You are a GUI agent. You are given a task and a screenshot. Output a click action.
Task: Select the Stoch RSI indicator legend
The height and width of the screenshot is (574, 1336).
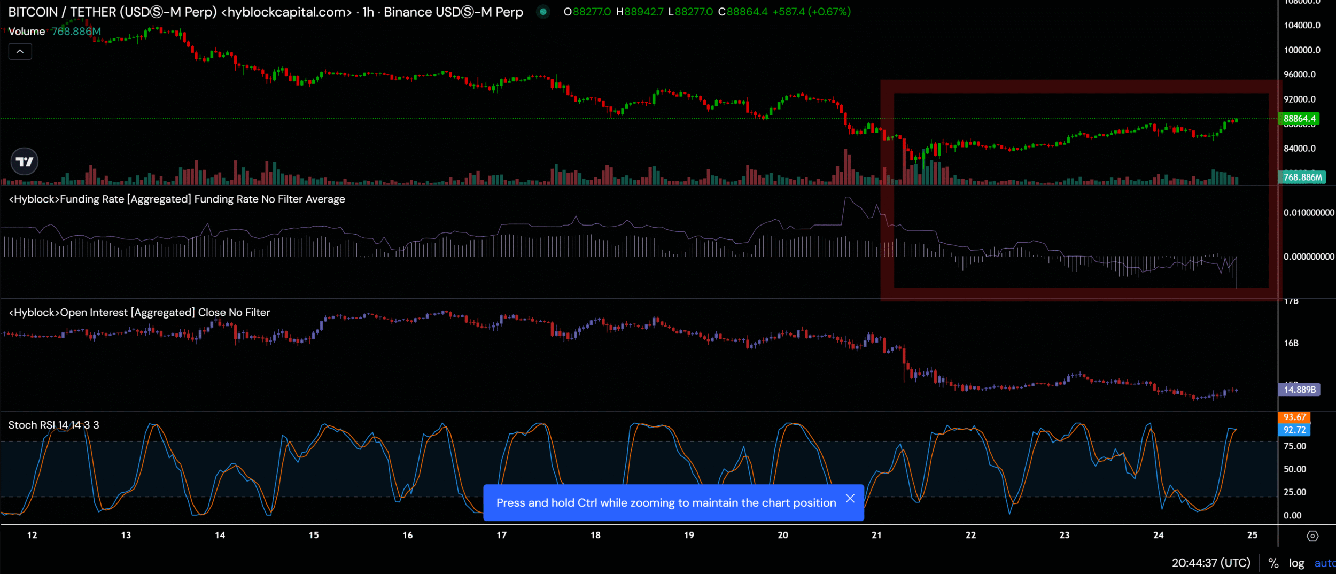pyautogui.click(x=53, y=425)
